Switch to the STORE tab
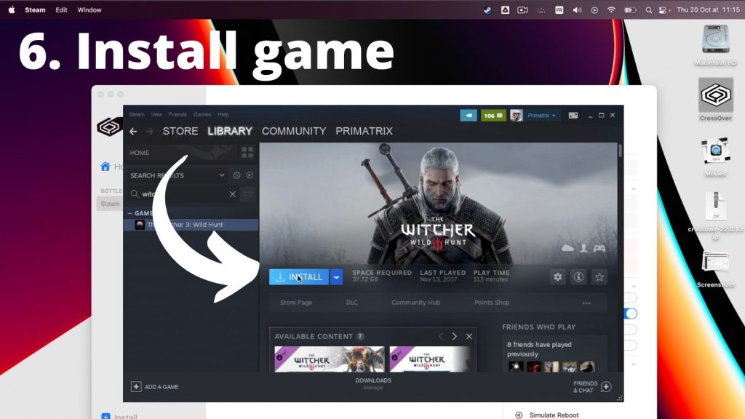The height and width of the screenshot is (419, 745). click(179, 131)
